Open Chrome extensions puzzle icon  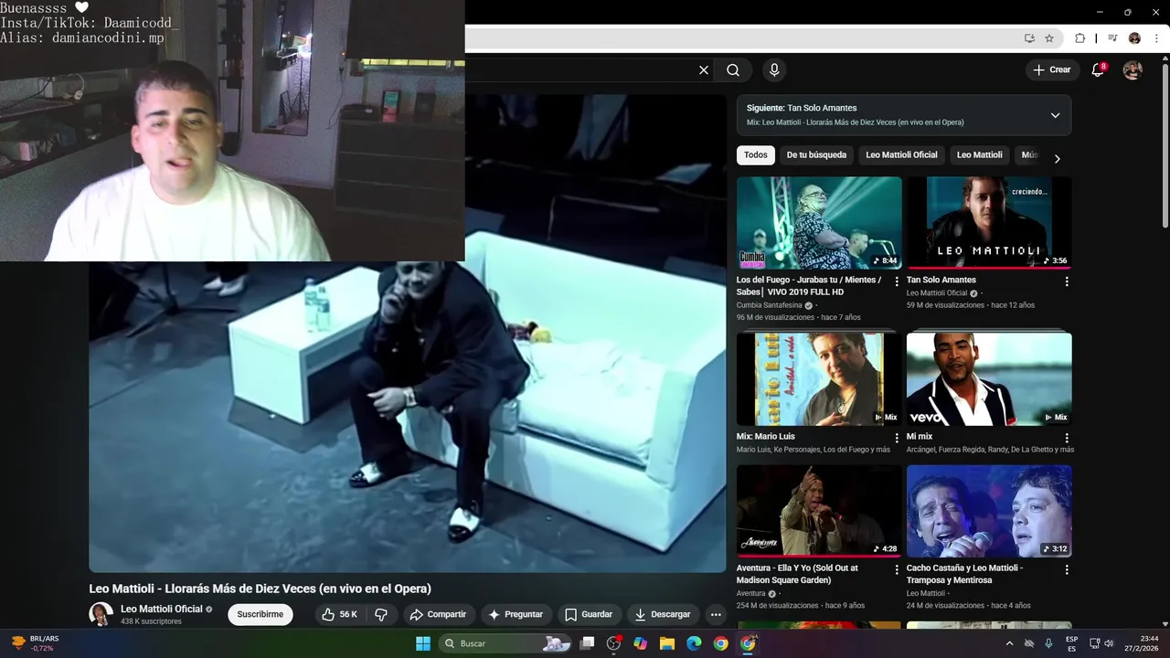tap(1080, 38)
